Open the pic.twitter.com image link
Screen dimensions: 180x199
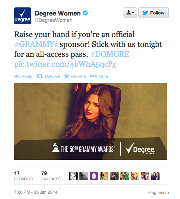(65, 64)
